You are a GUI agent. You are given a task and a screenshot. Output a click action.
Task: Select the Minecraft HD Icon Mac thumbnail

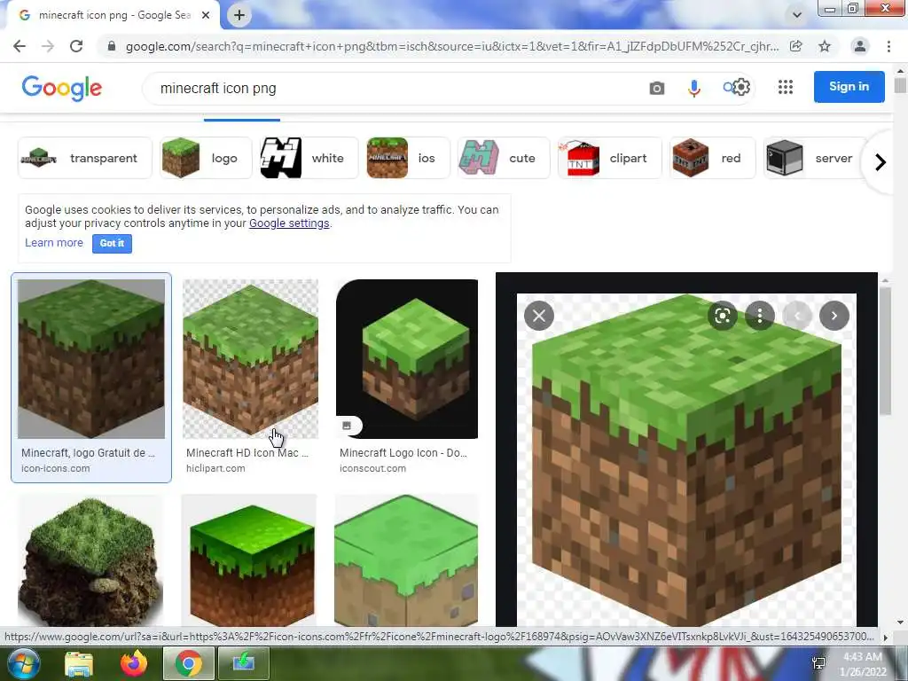[250, 359]
